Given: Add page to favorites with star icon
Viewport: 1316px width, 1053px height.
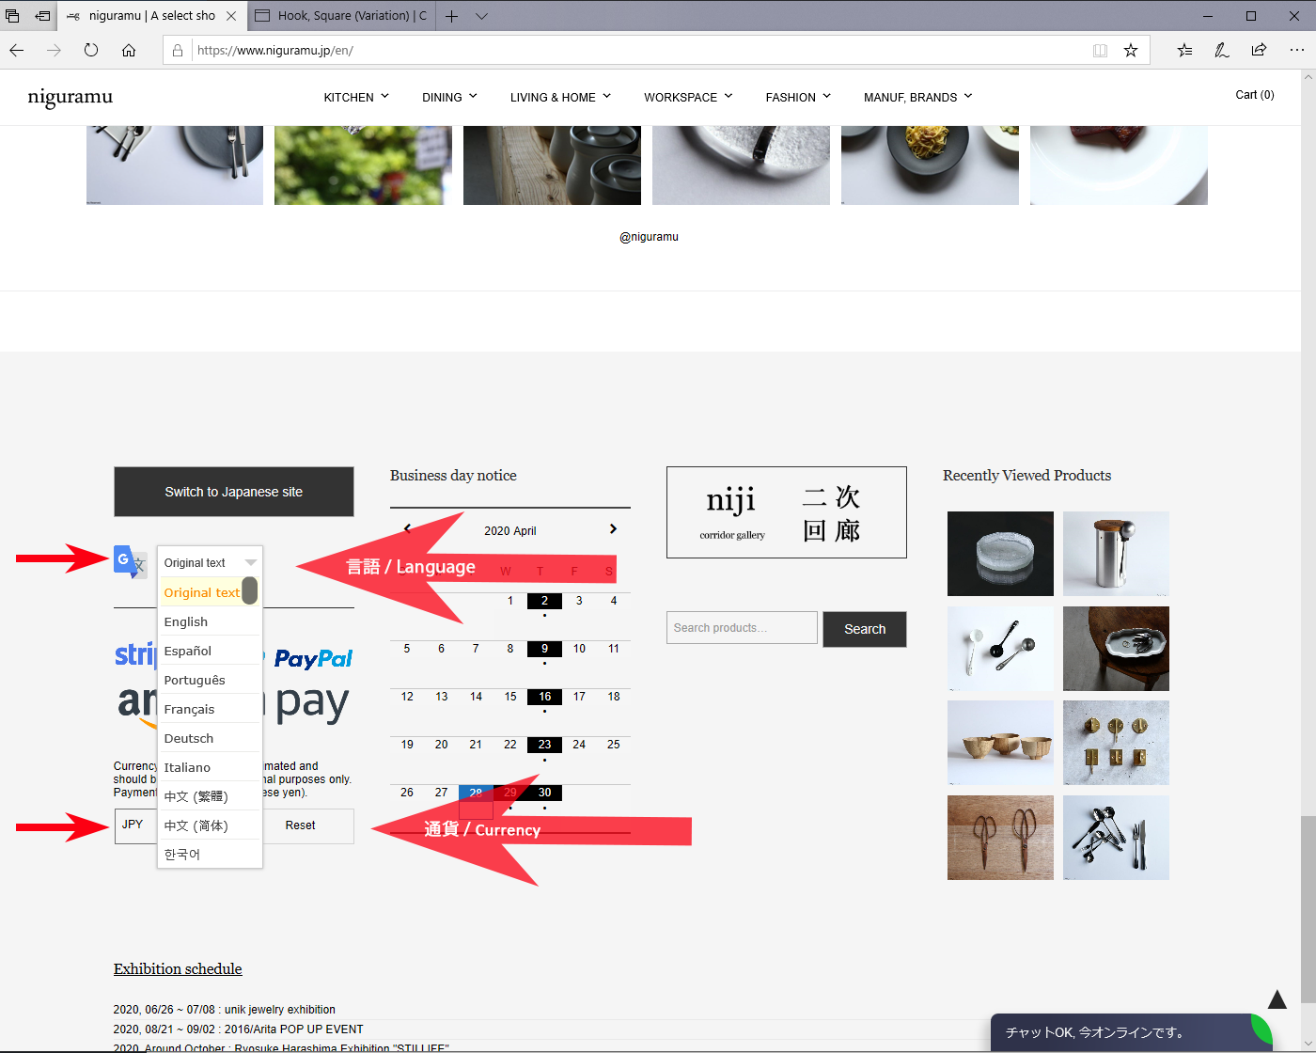Looking at the screenshot, I should 1131,51.
